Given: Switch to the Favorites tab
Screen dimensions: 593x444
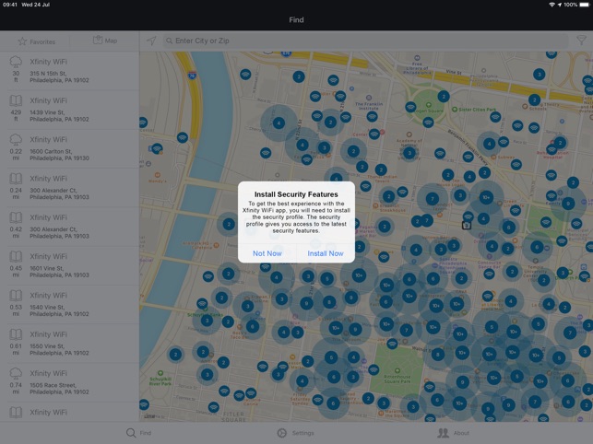Looking at the screenshot, I should coord(35,41).
